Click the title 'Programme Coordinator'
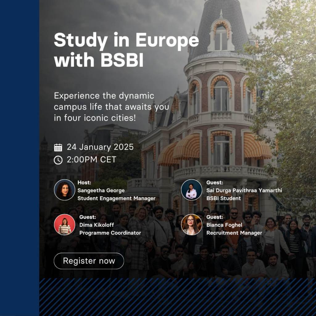Image resolution: width=316 pixels, height=316 pixels. tap(110, 233)
